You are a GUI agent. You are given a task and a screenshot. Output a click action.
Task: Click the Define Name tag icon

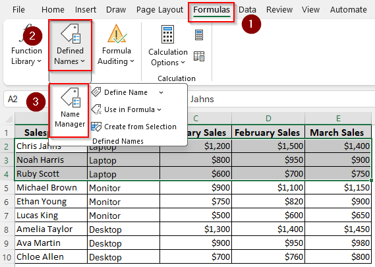click(x=96, y=92)
